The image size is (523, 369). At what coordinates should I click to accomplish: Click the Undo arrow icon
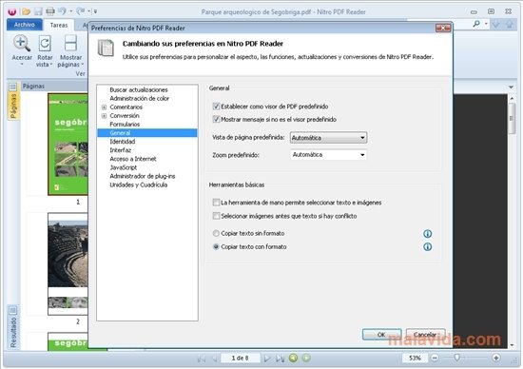click(62, 11)
